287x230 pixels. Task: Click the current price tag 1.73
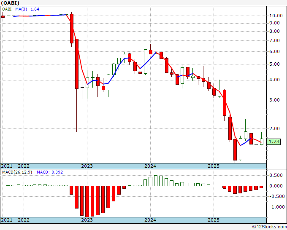(274, 142)
